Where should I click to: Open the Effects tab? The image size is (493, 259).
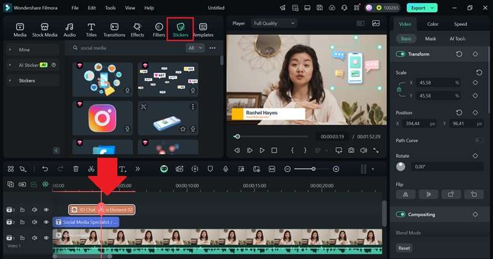point(137,30)
